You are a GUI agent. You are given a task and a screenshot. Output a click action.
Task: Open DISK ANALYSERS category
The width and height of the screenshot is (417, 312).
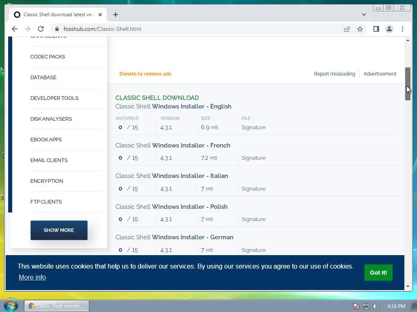pos(51,119)
